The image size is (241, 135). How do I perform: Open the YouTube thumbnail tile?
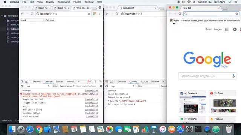(222, 102)
